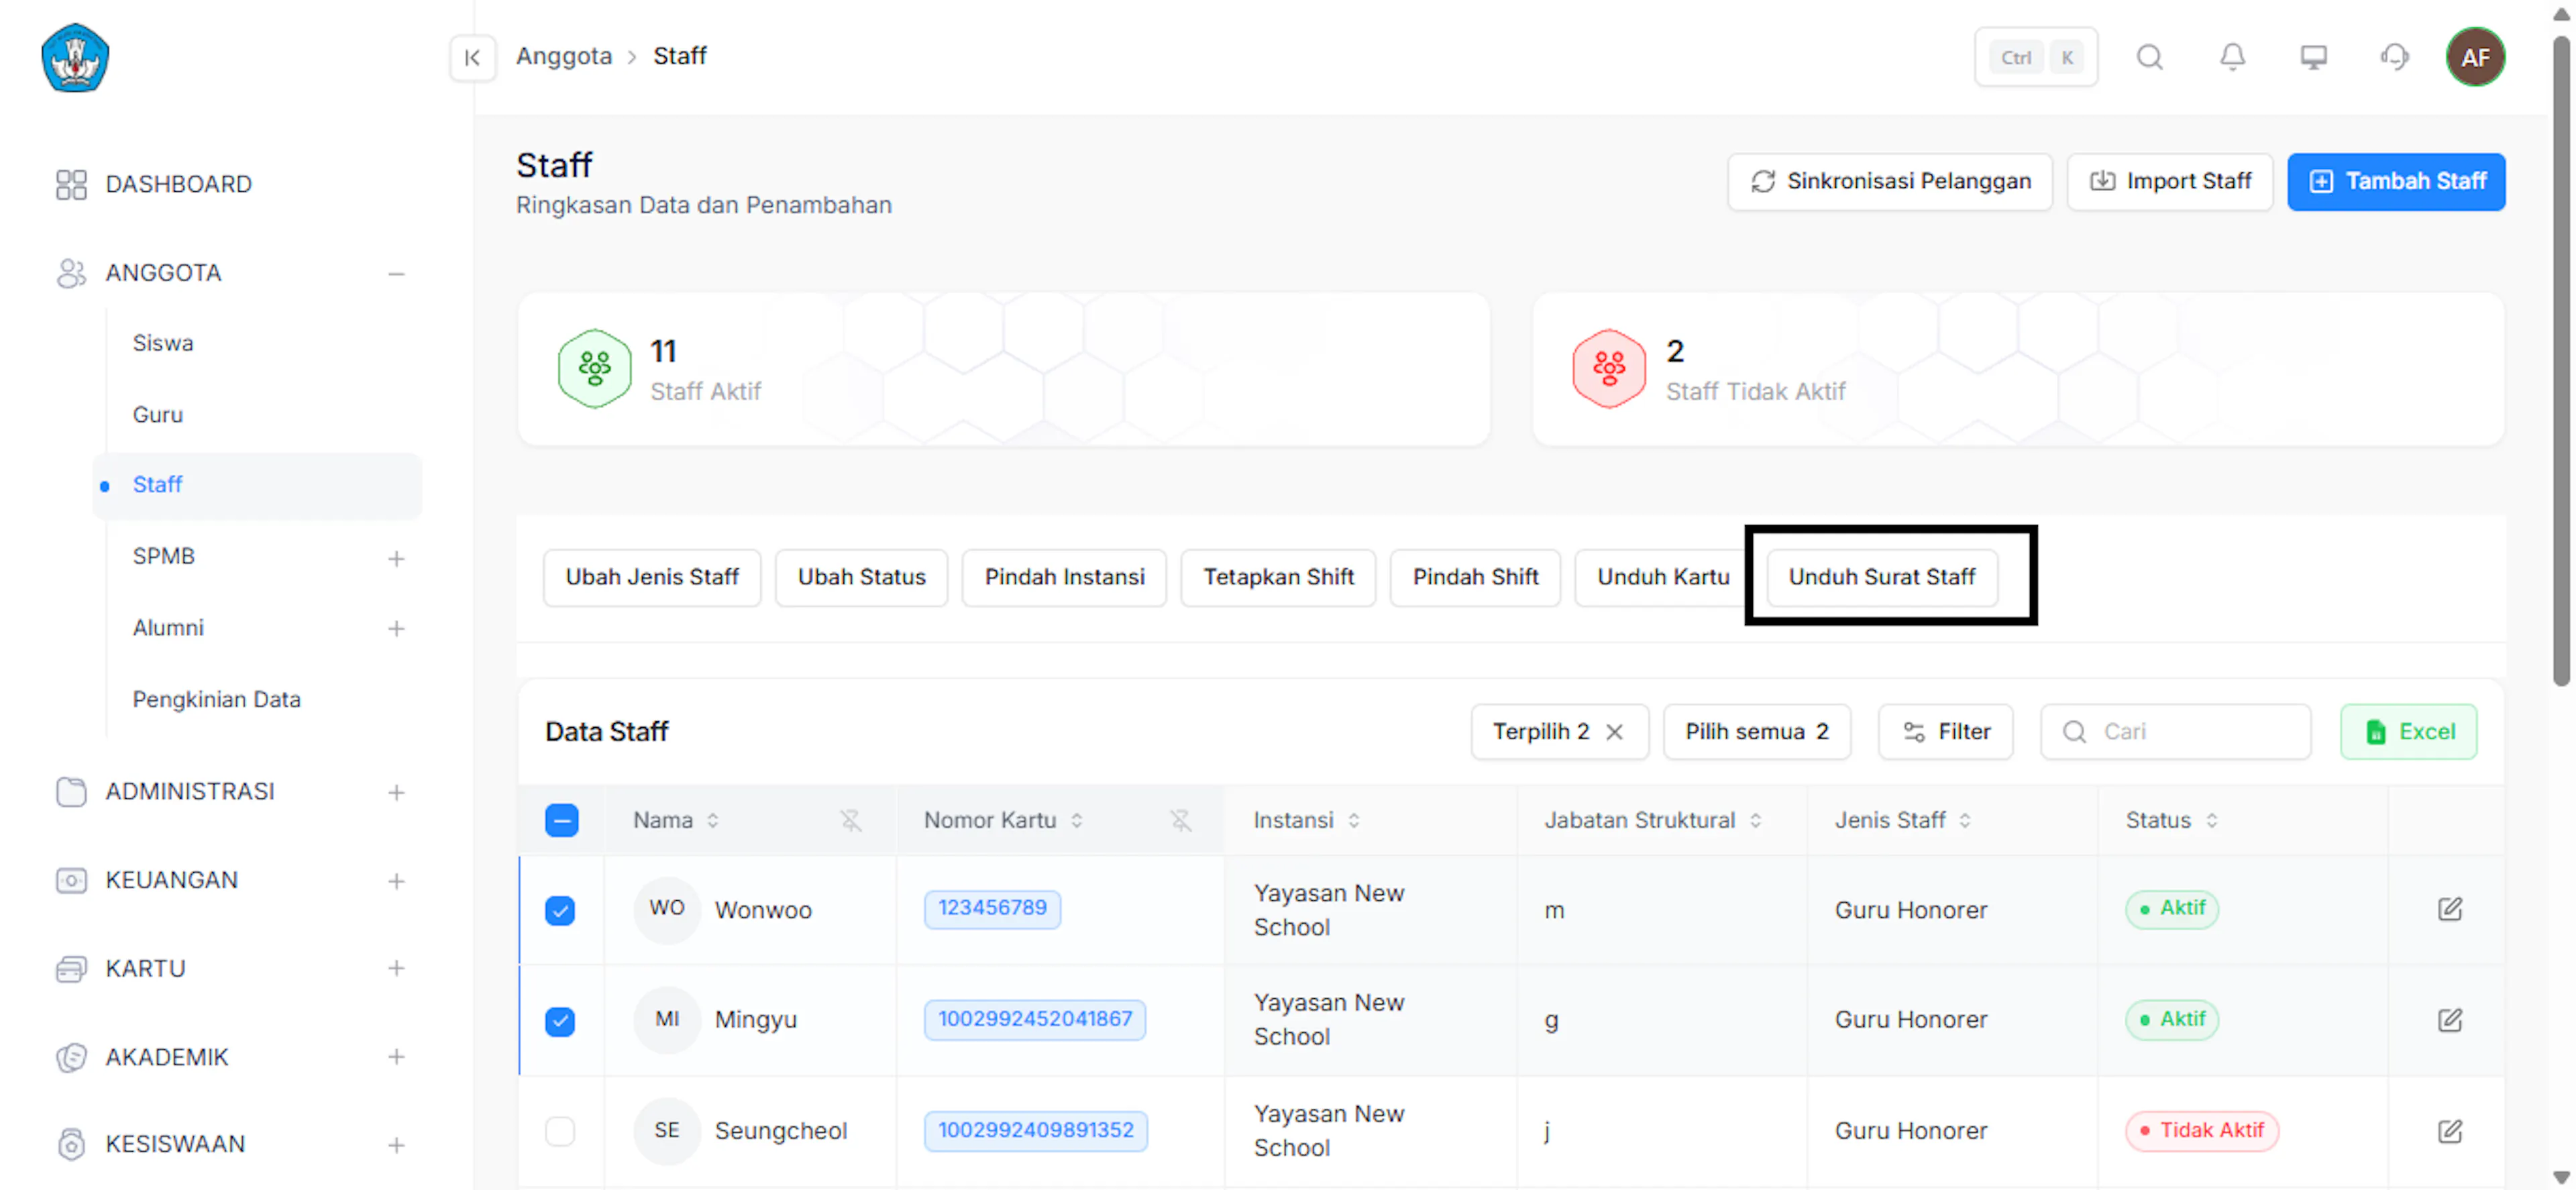Click Sinkronisasi Pelanggan button

(x=1889, y=181)
